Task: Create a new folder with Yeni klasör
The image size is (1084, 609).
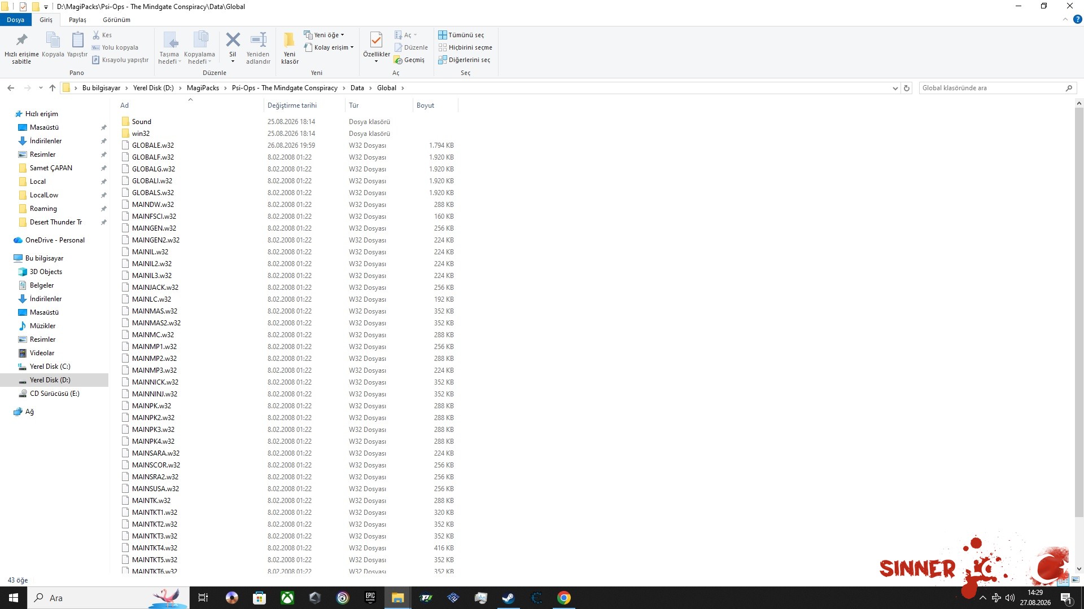Action: click(290, 48)
